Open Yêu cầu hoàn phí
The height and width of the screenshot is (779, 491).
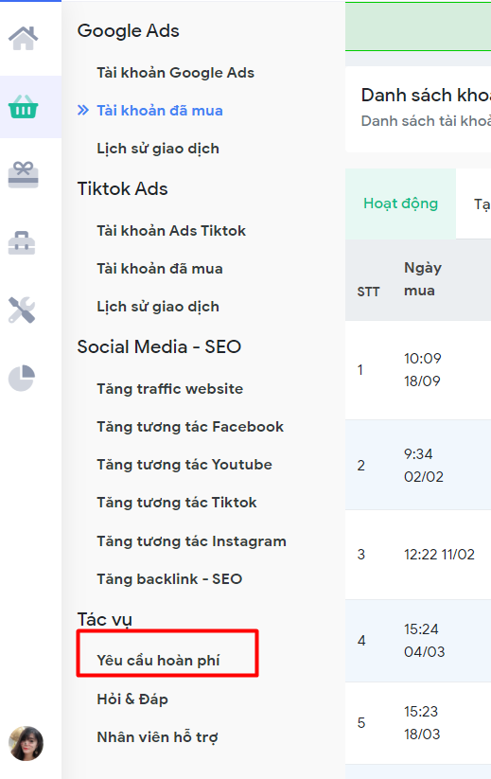point(158,661)
